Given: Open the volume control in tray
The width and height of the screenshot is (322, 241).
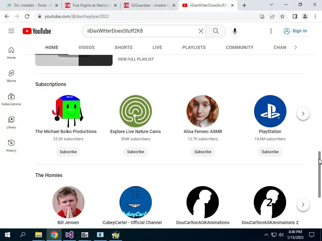Looking at the screenshot, I should [281, 235].
